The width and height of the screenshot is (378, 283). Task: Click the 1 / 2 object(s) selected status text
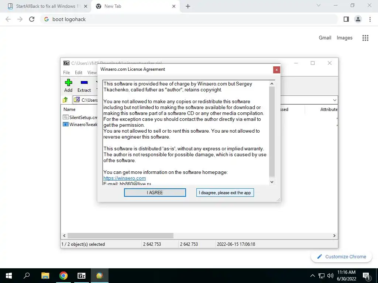coord(83,244)
